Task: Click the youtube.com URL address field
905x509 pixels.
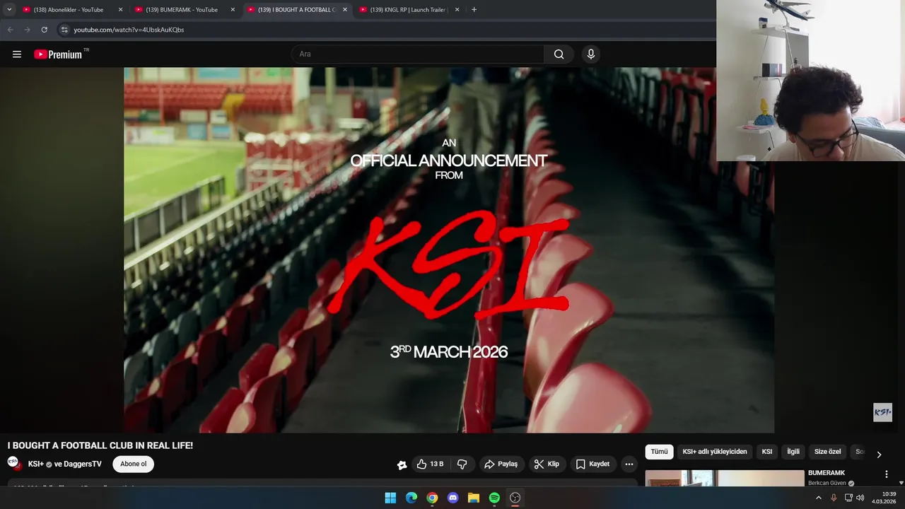Action: pos(129,30)
